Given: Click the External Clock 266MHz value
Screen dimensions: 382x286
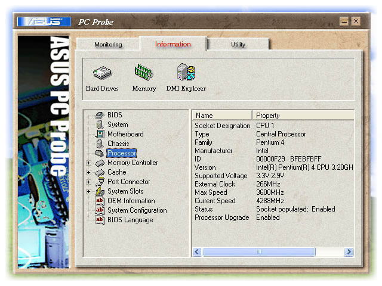Looking at the screenshot, I should coord(268,184).
